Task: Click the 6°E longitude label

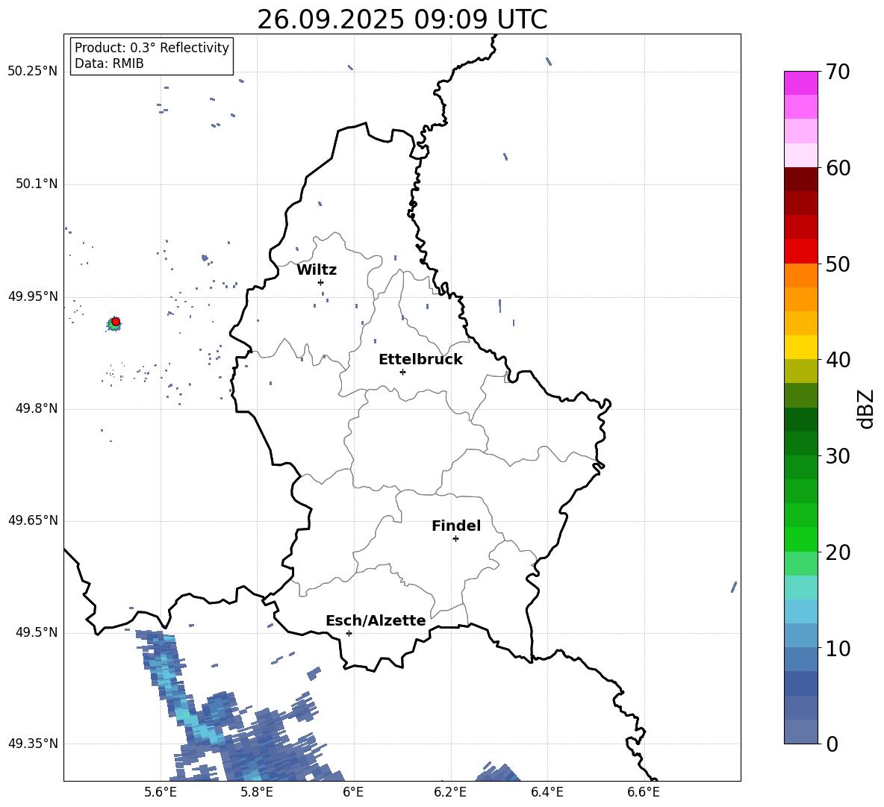Action: click(353, 792)
